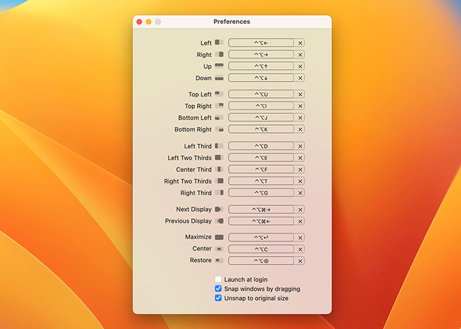This screenshot has height=329, width=461.
Task: Clear the Right shortcut with its X
Action: click(x=300, y=55)
